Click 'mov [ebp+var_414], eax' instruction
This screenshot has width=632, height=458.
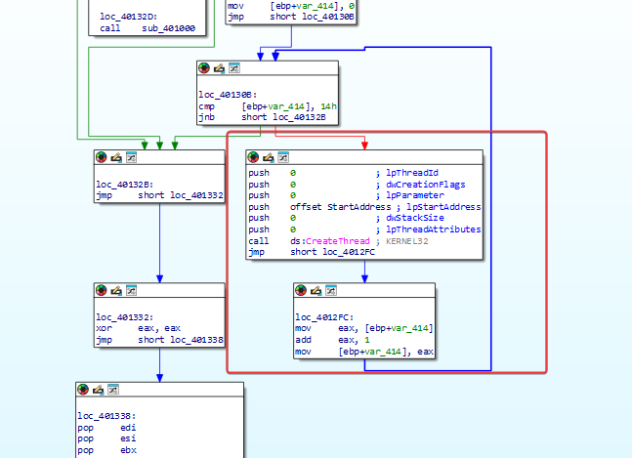(364, 352)
